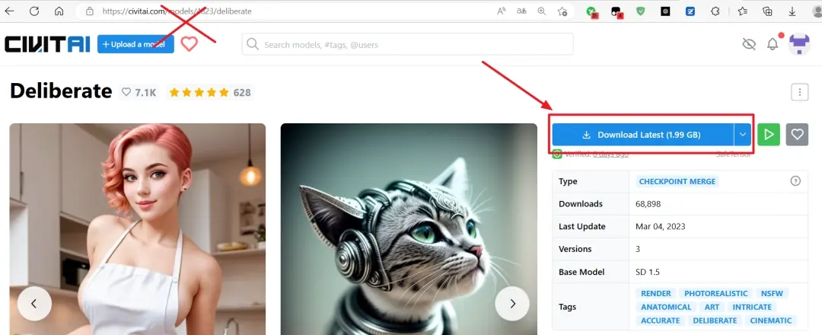The width and height of the screenshot is (822, 335).
Task: Go to browser home page icon
Action: point(59,11)
